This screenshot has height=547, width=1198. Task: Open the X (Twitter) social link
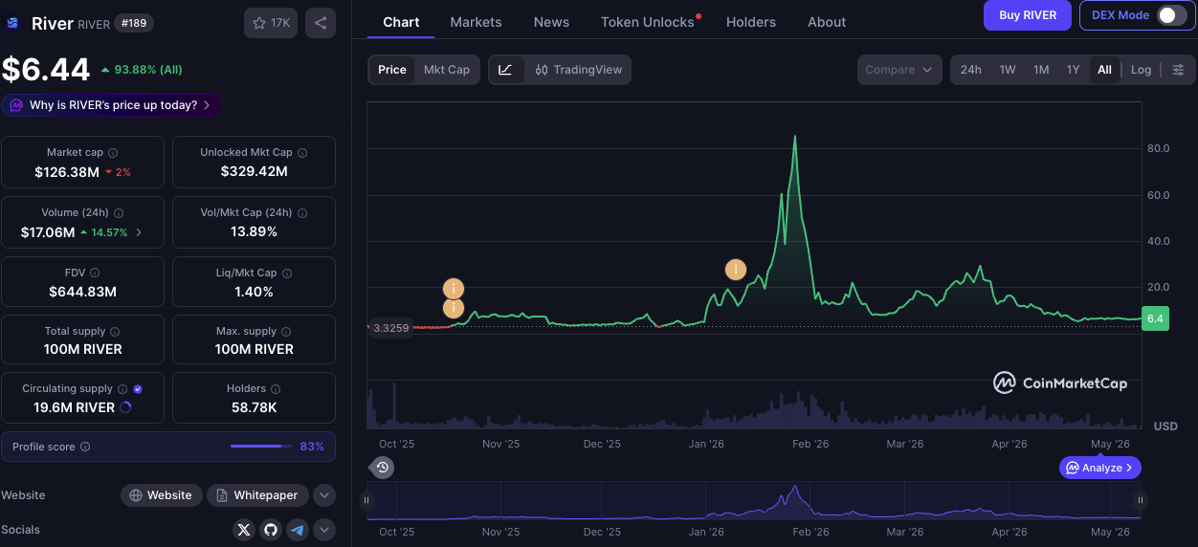point(244,530)
